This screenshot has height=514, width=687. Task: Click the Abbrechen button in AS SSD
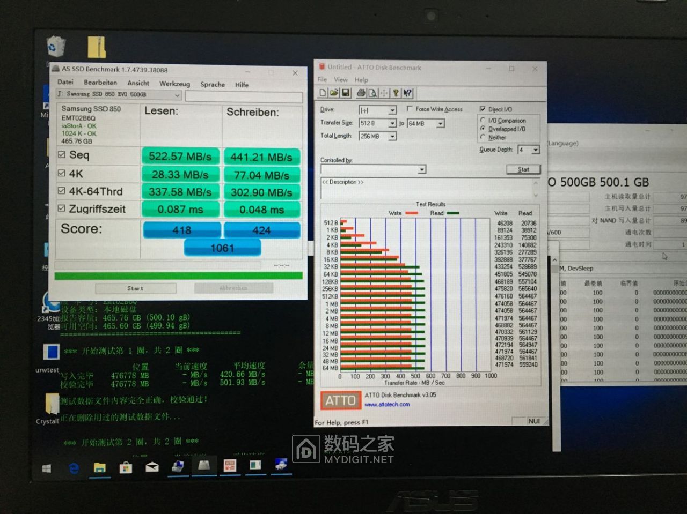coord(233,288)
